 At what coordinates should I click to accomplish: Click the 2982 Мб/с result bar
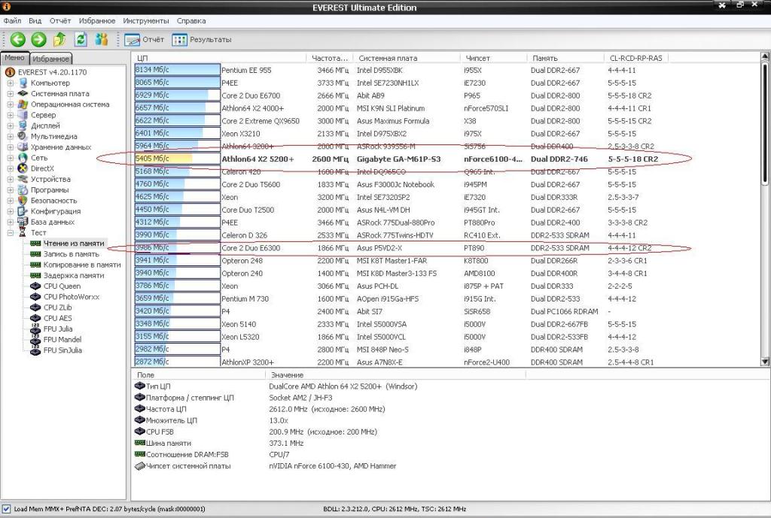177,349
